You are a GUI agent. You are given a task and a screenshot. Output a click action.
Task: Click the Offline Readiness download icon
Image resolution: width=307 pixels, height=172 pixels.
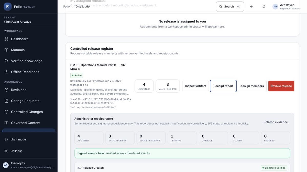tap(6, 72)
